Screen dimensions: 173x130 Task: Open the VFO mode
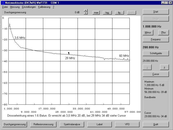point(127,124)
